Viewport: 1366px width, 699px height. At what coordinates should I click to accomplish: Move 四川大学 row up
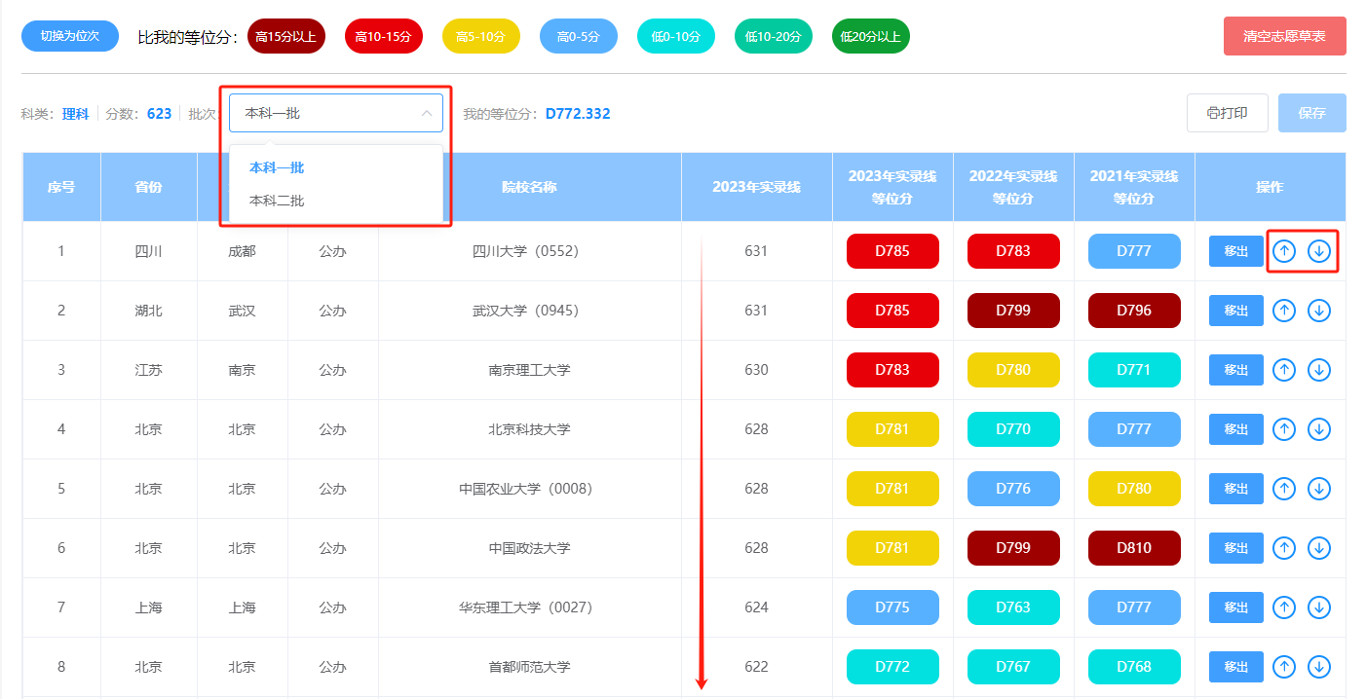click(1285, 251)
